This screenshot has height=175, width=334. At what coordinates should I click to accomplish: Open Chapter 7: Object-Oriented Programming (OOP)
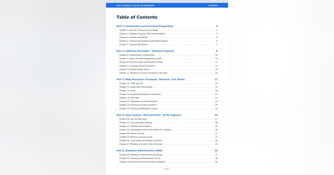pos(140,58)
